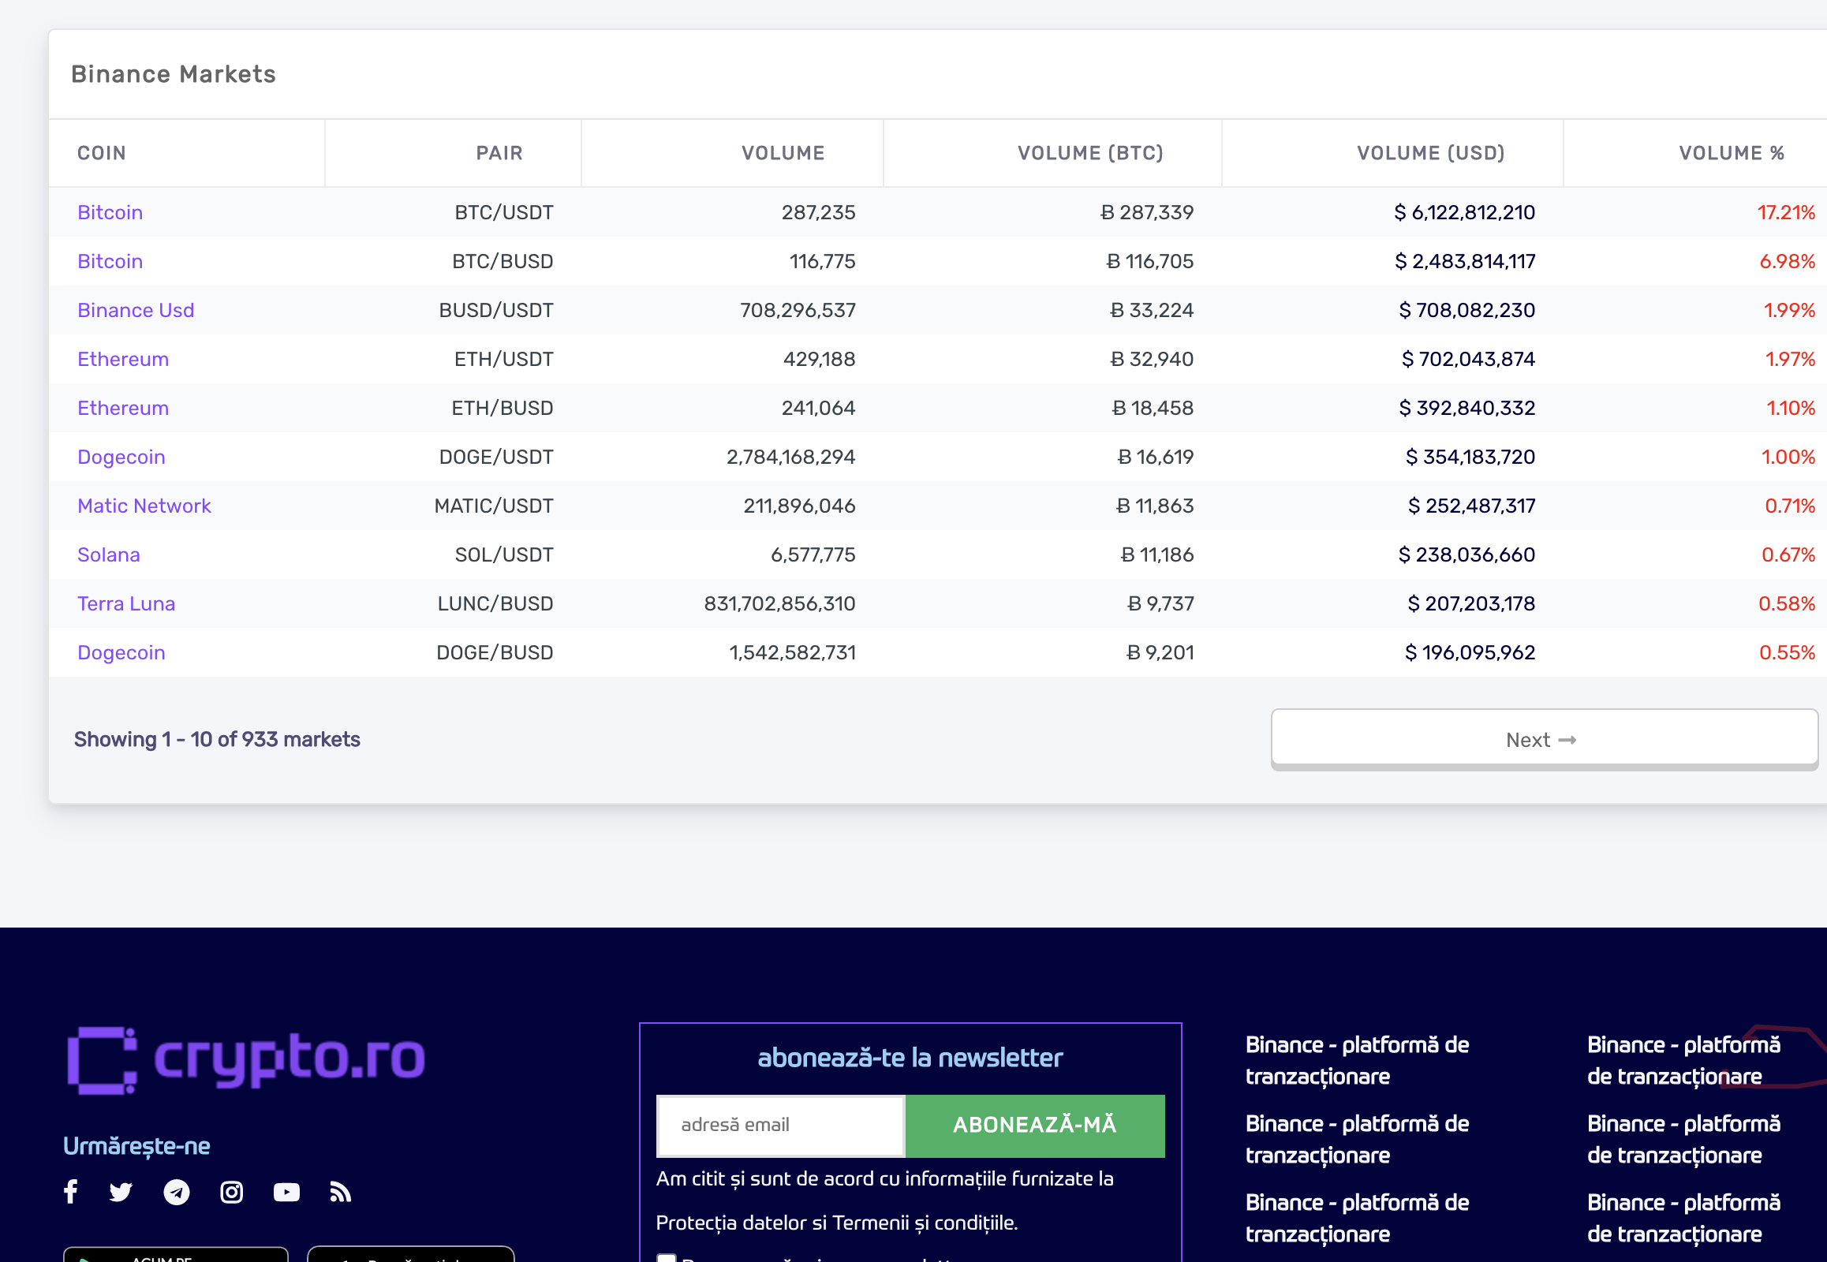Click the $ 6,122,812,210 USD volume value
Viewport: 1827px width, 1262px height.
[x=1464, y=213]
